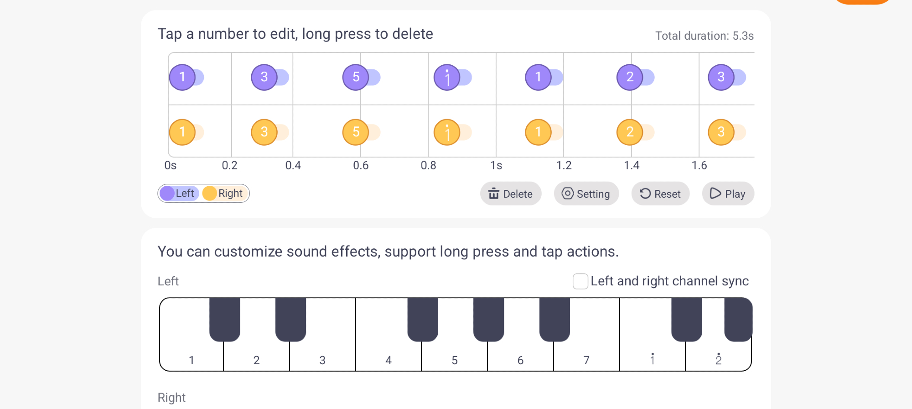The width and height of the screenshot is (912, 409).
Task: Open the Setting options
Action: pos(586,194)
